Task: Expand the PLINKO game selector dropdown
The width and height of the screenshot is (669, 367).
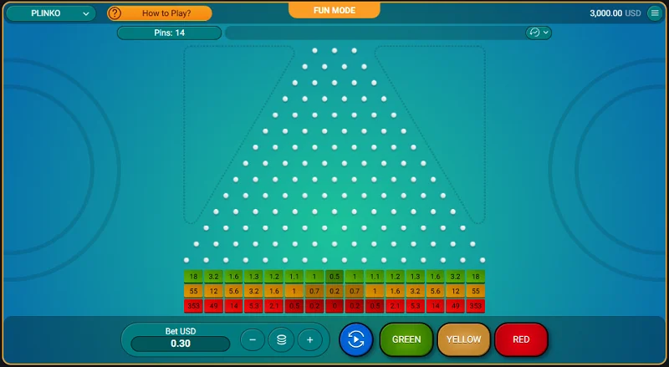Action: (52, 13)
